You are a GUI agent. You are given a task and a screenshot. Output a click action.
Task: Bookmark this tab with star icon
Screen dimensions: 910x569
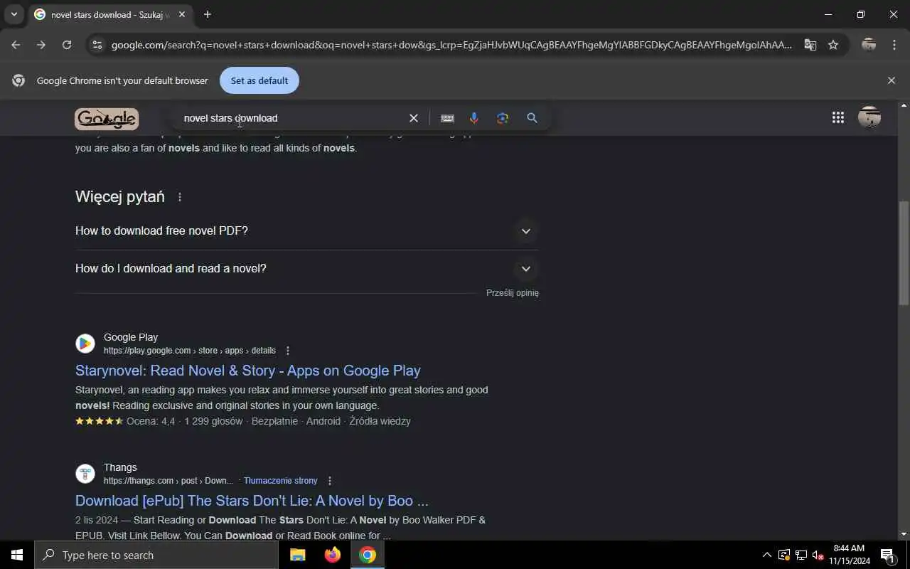point(833,45)
